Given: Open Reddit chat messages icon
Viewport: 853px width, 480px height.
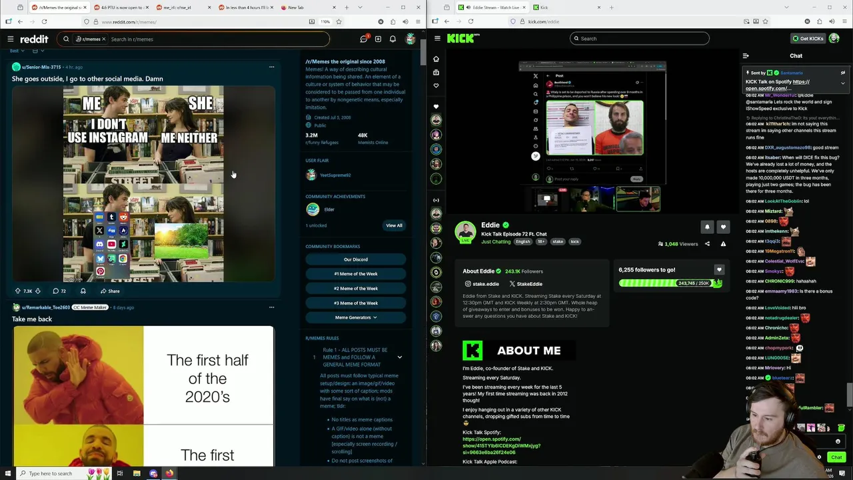Looking at the screenshot, I should (x=364, y=39).
